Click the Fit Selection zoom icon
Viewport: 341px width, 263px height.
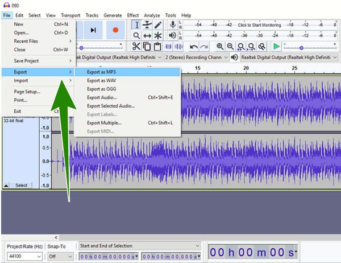coord(241,47)
